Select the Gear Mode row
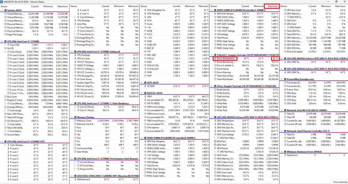The height and width of the screenshot is (184, 348). coord(105,152)
